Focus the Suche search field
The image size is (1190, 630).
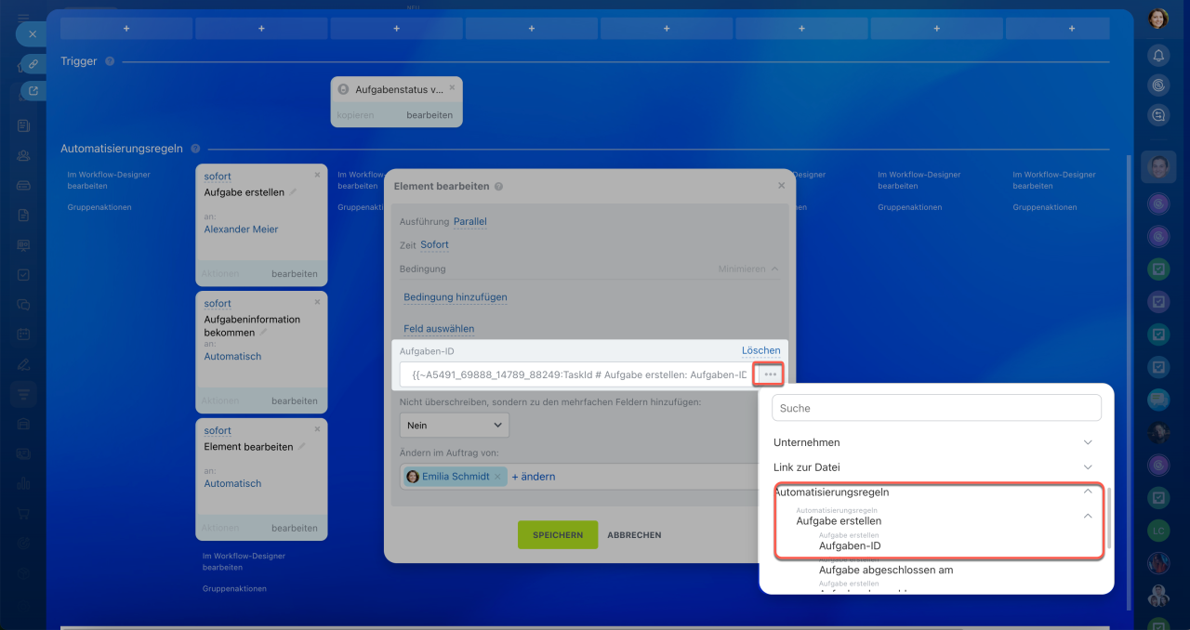pyautogui.click(x=936, y=408)
